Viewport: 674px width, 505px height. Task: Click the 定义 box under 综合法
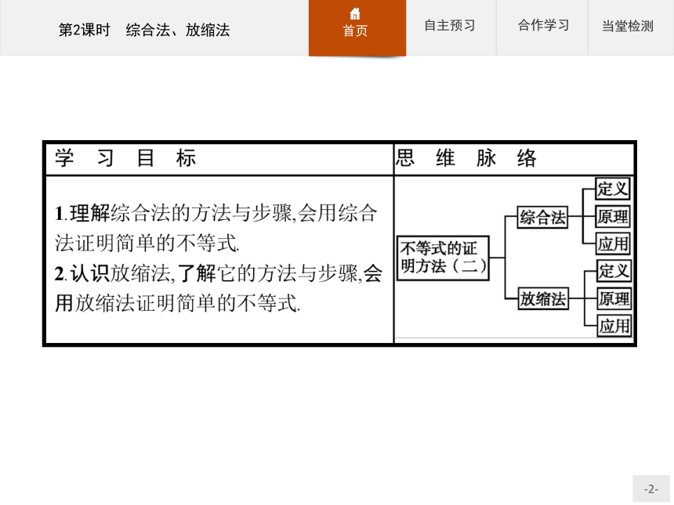613,189
